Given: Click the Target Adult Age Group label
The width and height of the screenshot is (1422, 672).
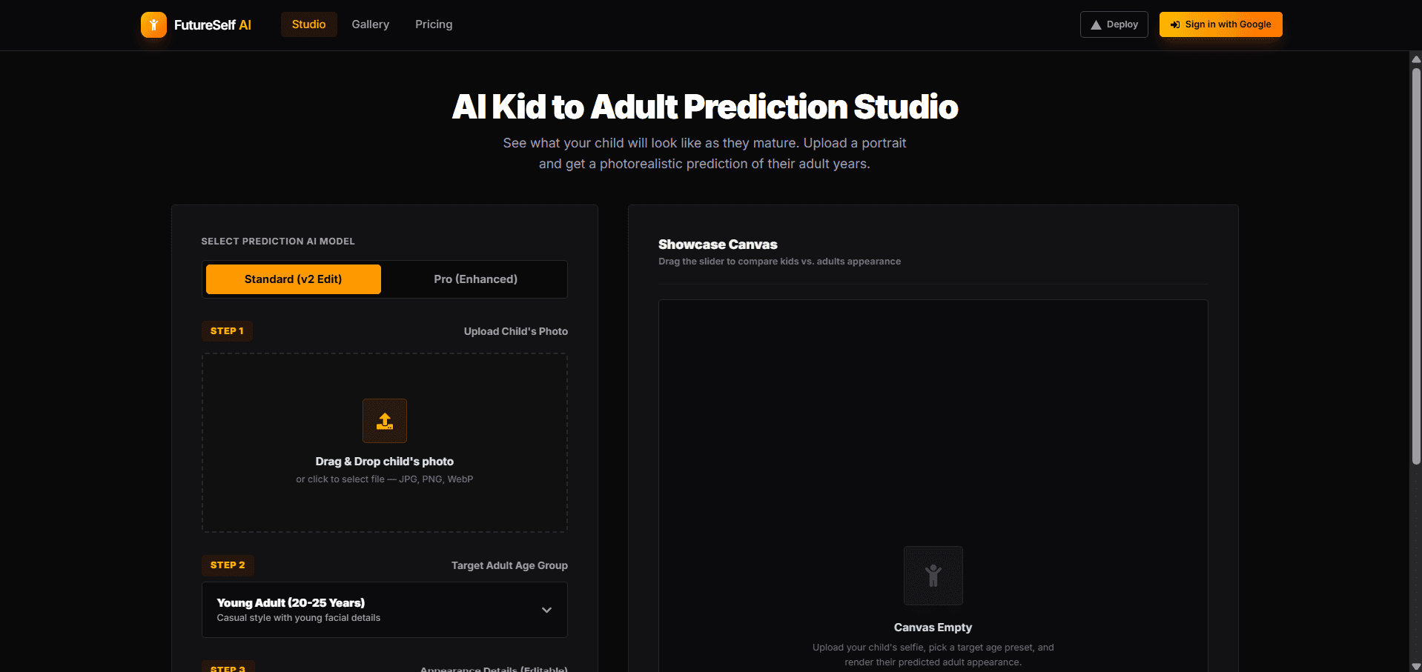Looking at the screenshot, I should [x=509, y=565].
